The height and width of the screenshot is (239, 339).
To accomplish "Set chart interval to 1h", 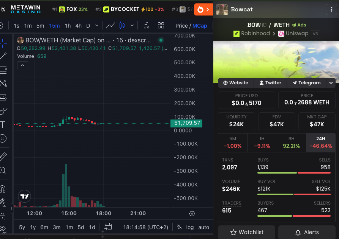I will click(68, 26).
